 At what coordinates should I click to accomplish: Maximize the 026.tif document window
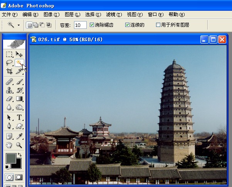[x=213, y=39]
